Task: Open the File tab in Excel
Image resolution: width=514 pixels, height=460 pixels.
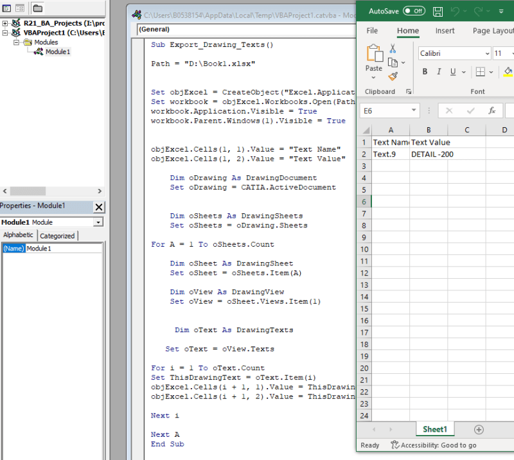Action: point(372,31)
